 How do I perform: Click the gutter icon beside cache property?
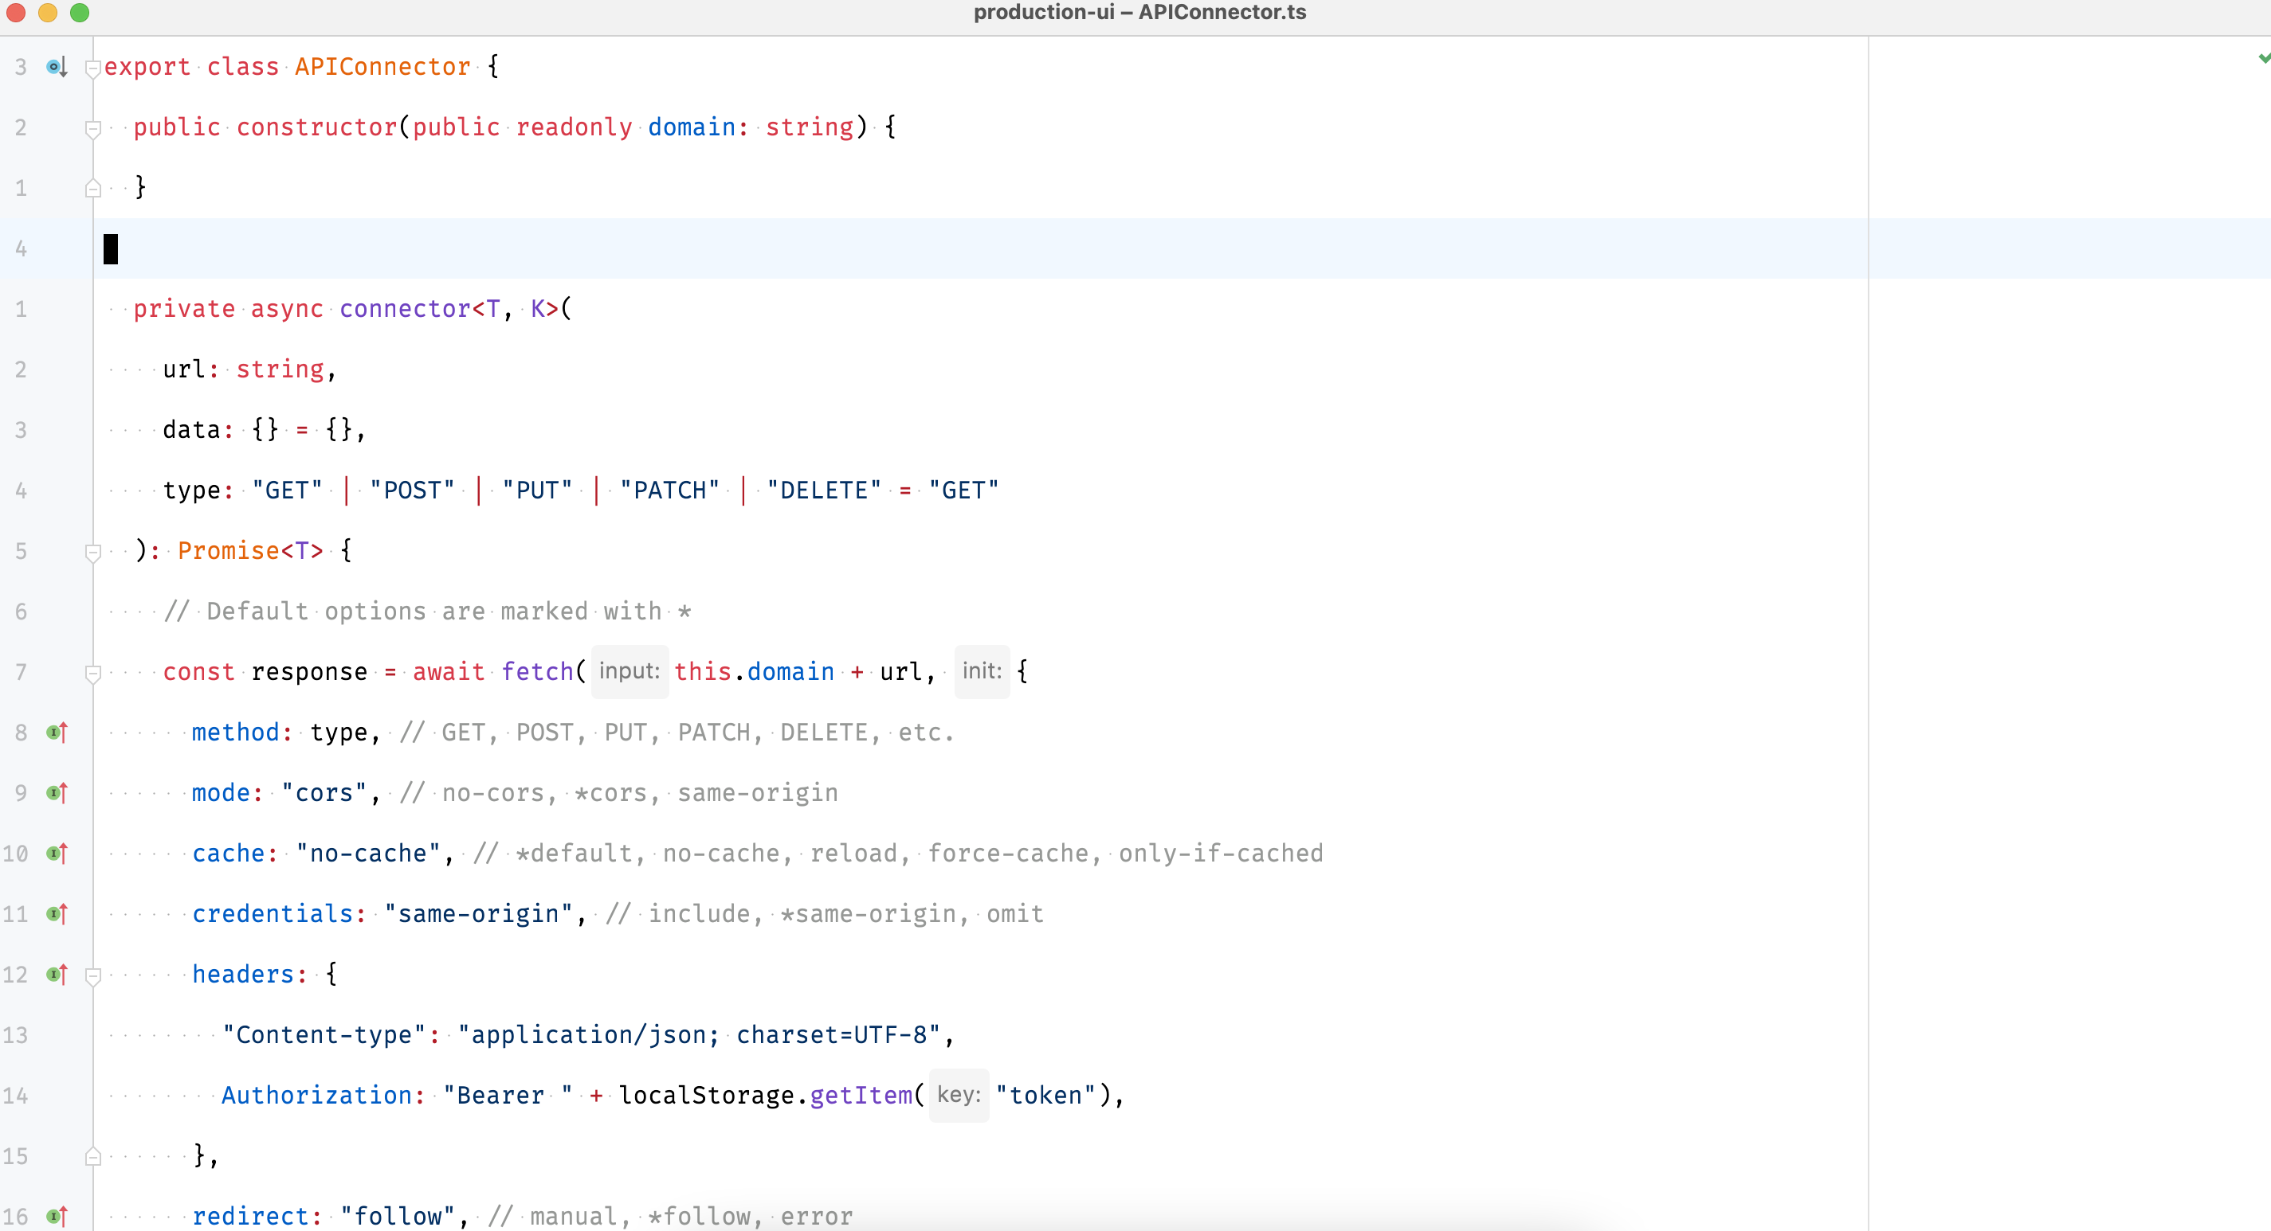57,853
